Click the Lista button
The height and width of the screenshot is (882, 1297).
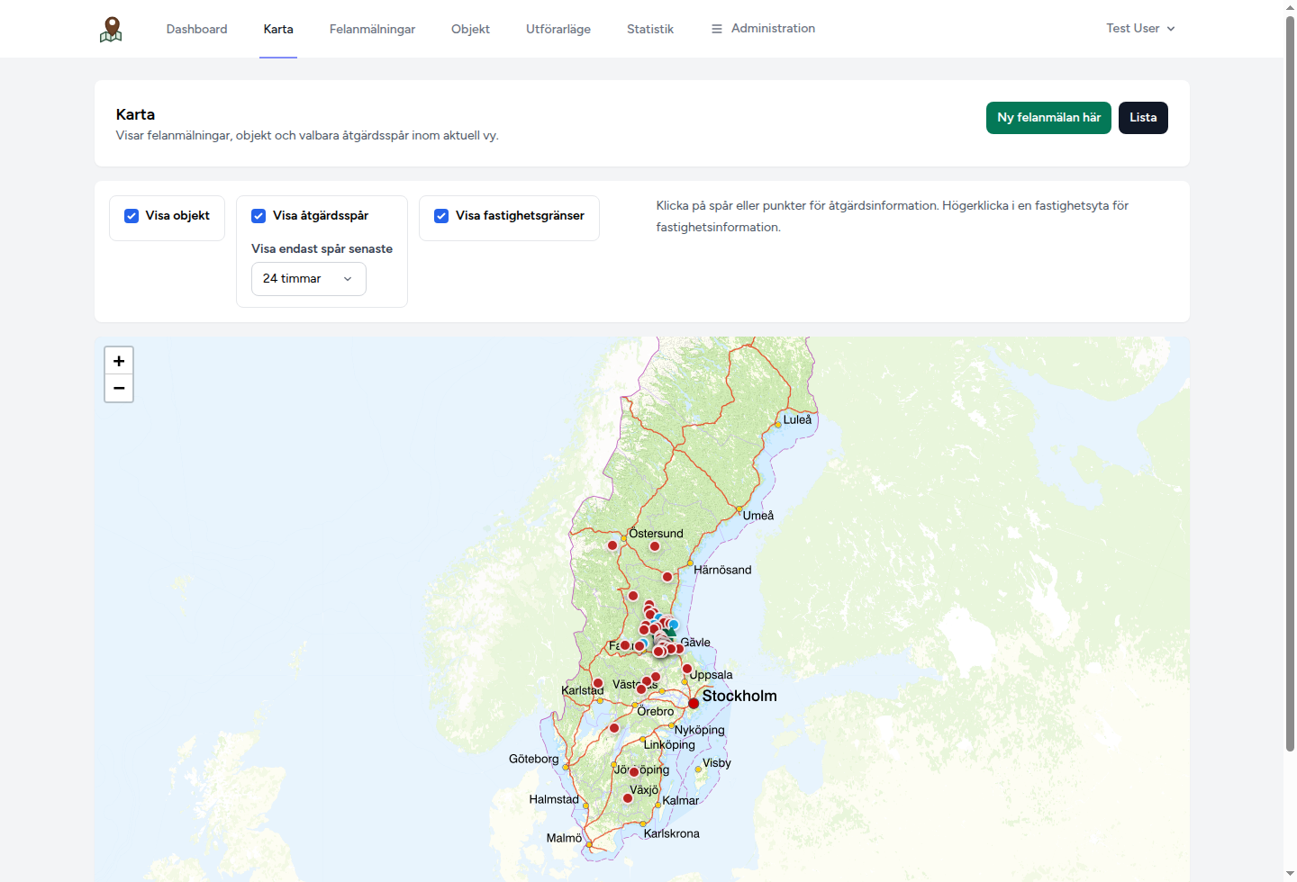(x=1143, y=118)
